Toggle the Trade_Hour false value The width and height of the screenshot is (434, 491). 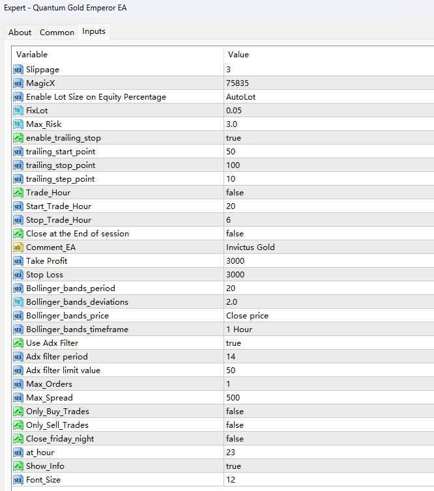pos(235,193)
